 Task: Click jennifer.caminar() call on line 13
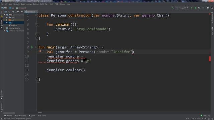coord(66,70)
